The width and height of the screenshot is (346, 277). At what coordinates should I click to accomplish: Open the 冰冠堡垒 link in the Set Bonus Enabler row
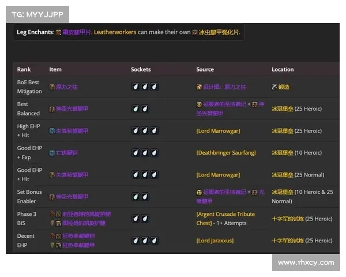283,192
